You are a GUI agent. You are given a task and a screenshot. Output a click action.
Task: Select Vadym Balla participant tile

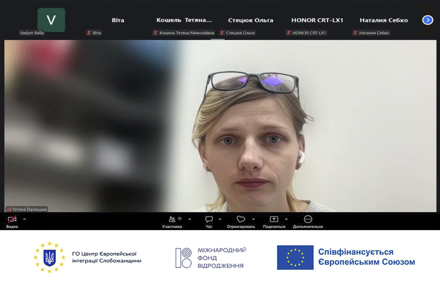[51, 21]
